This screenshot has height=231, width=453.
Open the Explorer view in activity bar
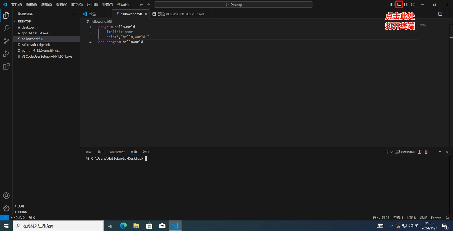[x=6, y=16]
